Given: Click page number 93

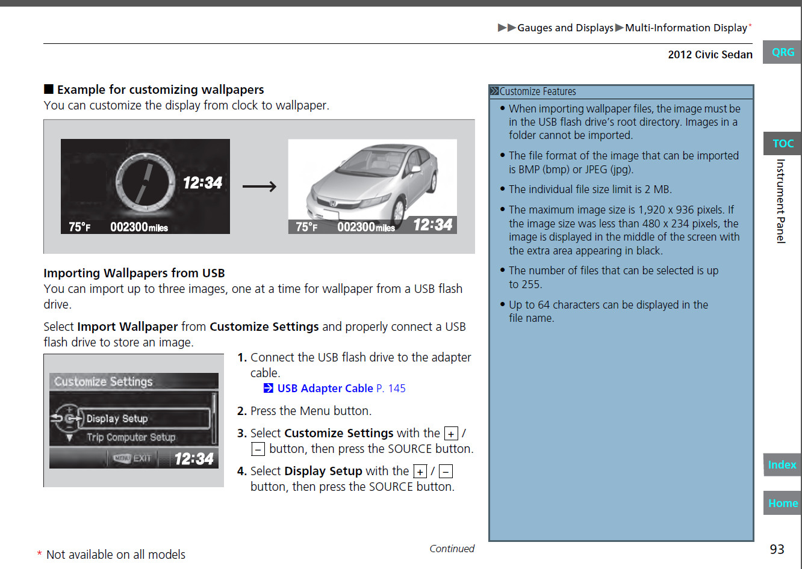Looking at the screenshot, I should (777, 549).
